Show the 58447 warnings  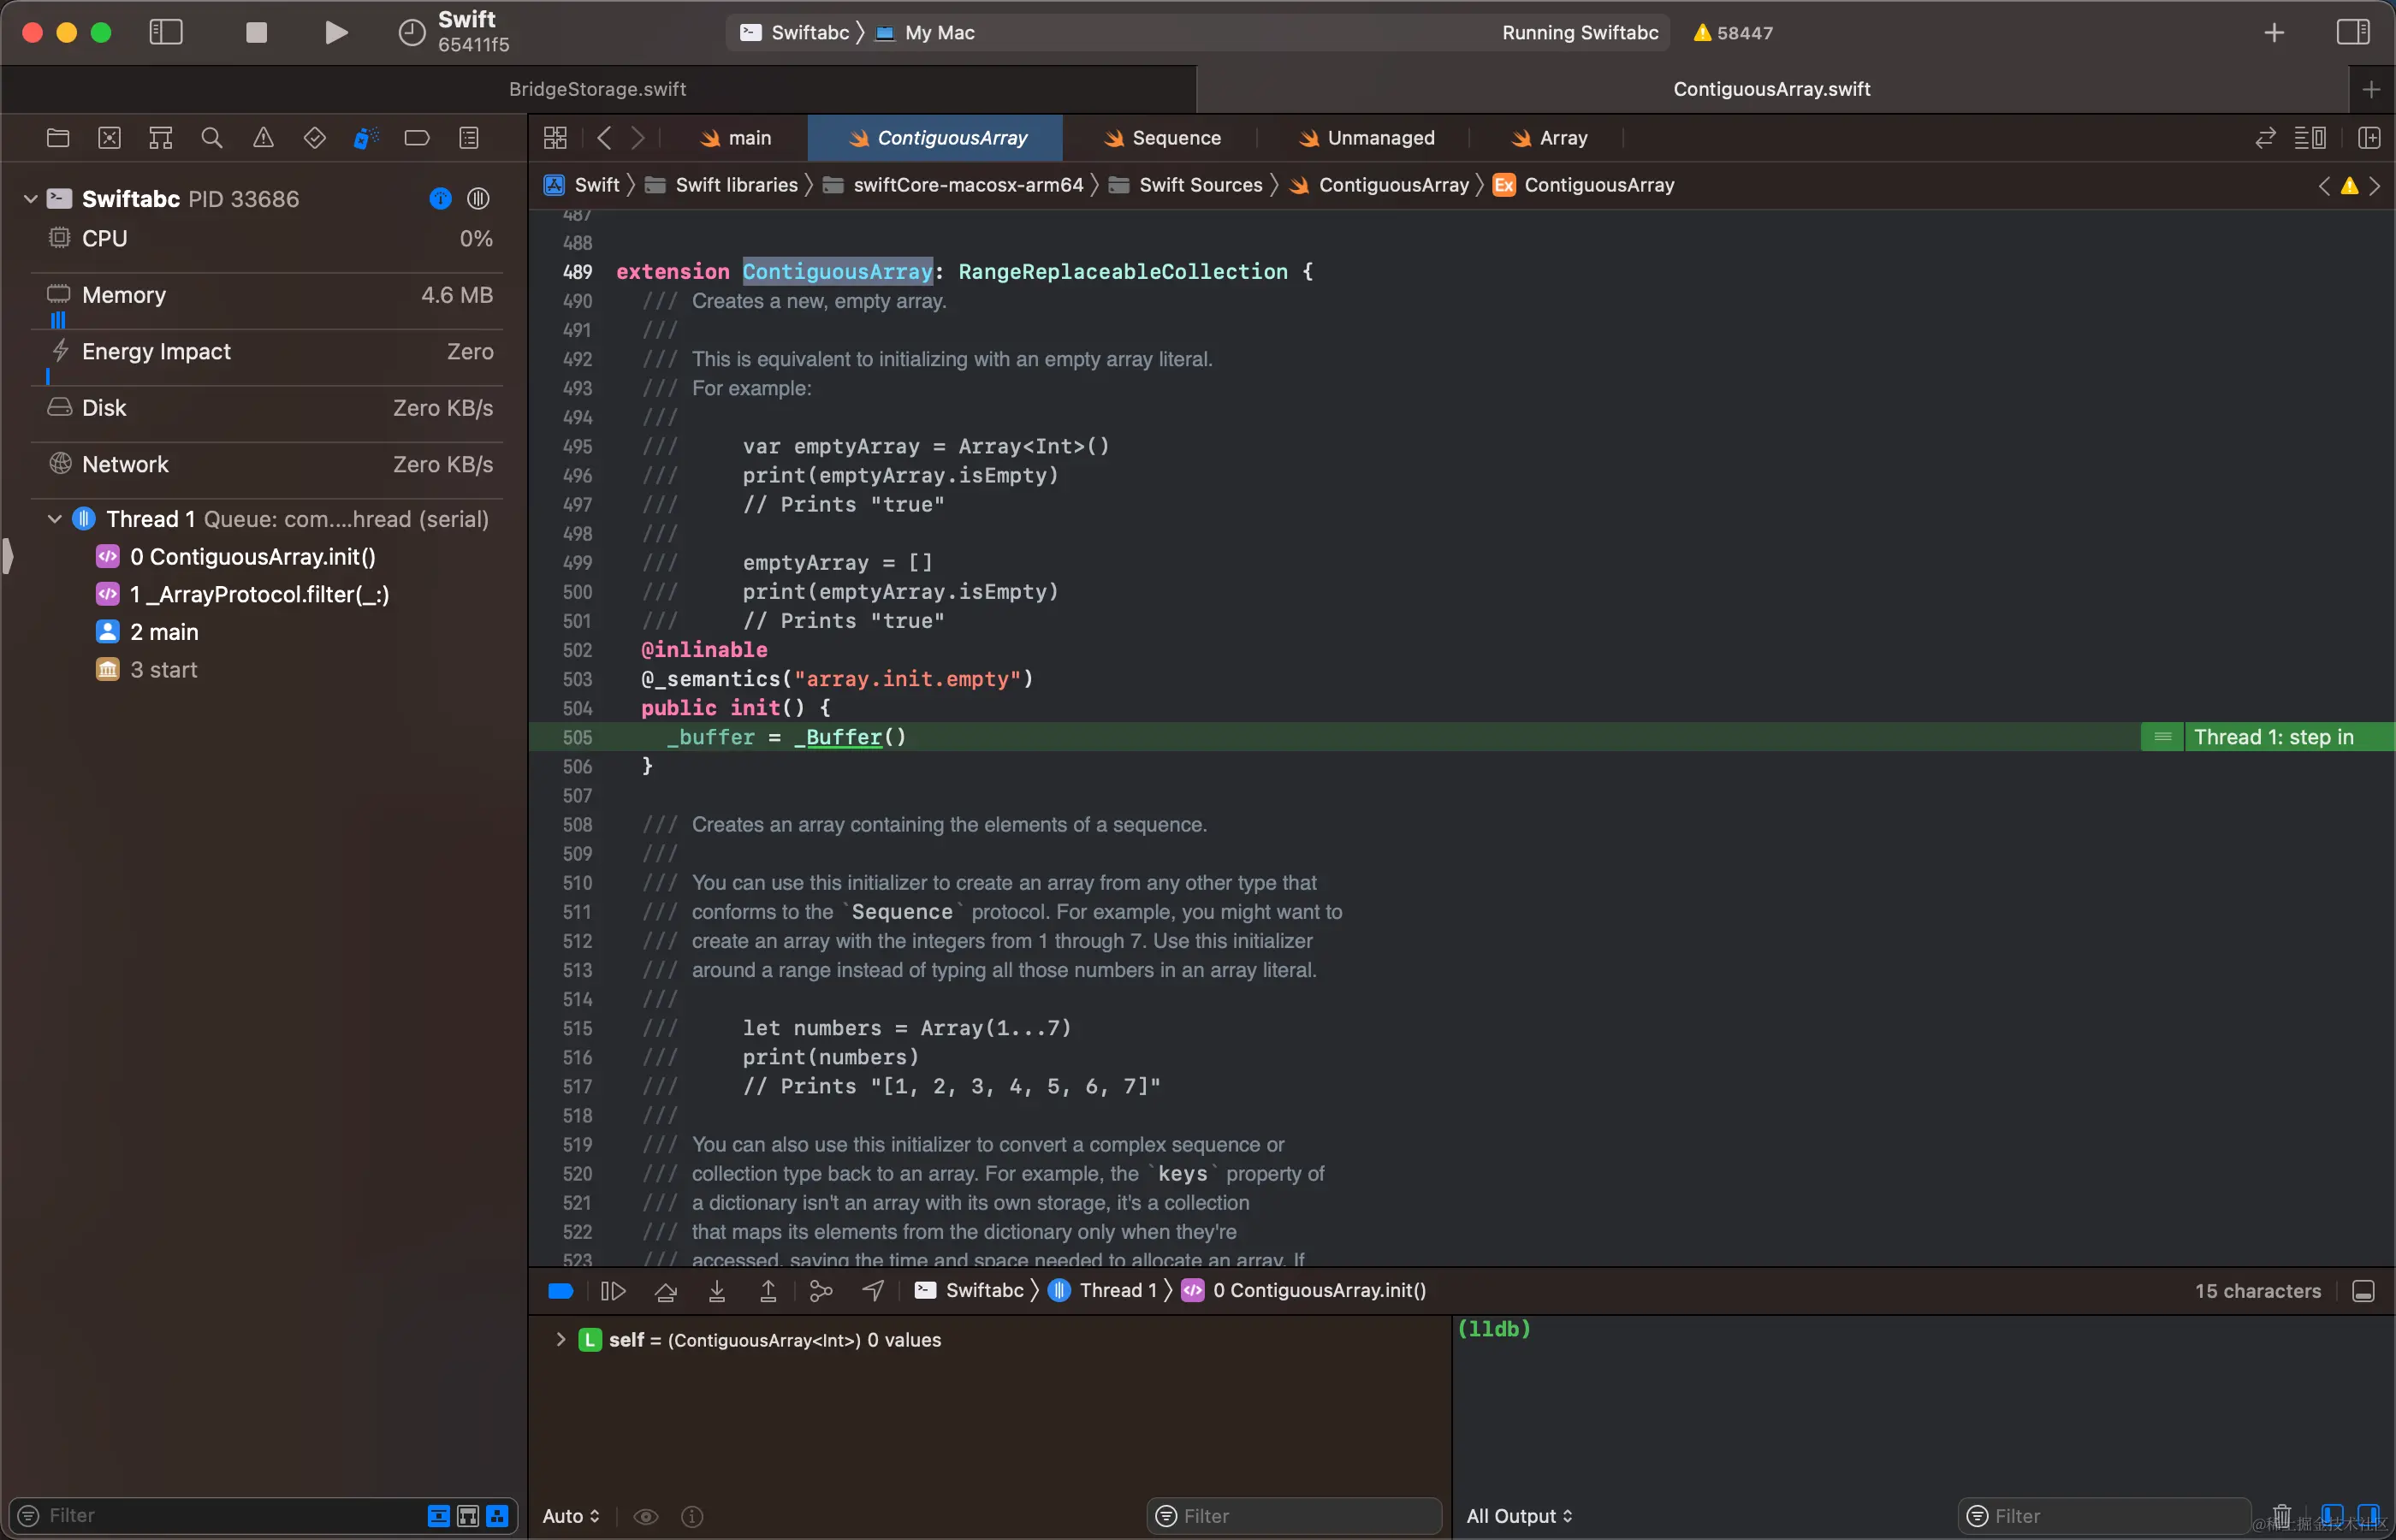click(x=1733, y=32)
